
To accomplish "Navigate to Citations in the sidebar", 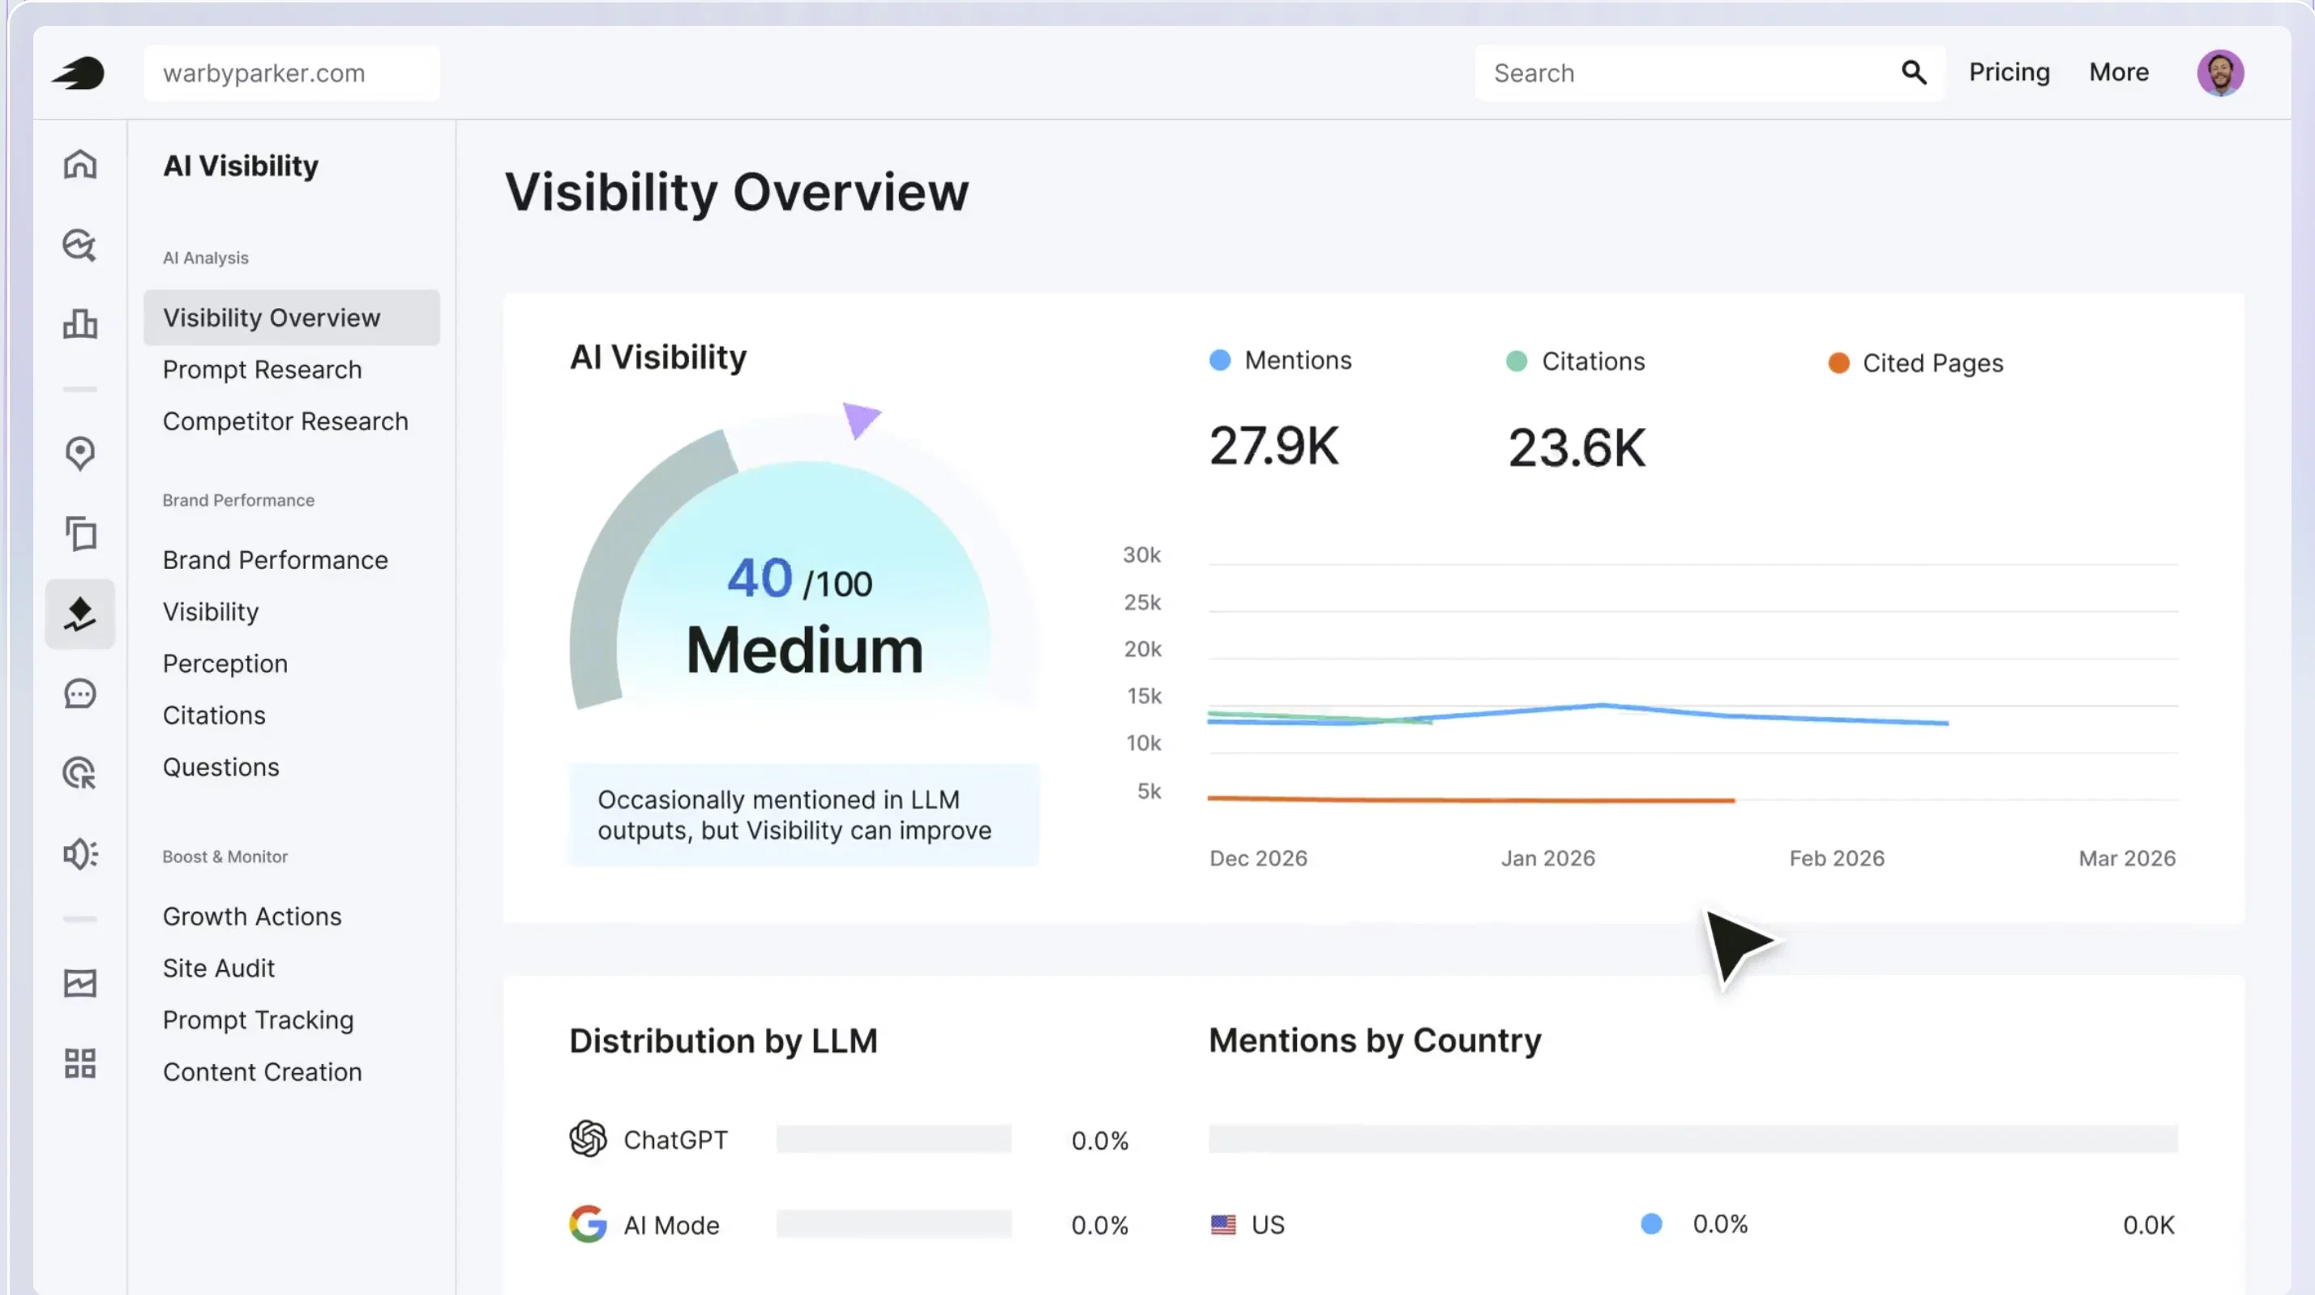I will click(x=214, y=716).
